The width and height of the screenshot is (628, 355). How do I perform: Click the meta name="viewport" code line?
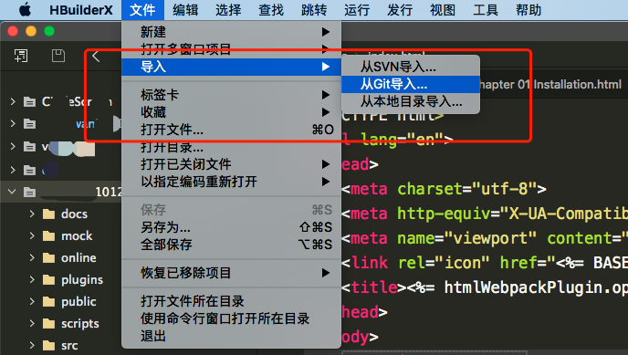(x=485, y=238)
